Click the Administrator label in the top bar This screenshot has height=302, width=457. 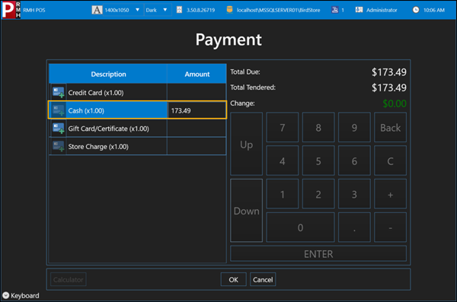coord(382,10)
